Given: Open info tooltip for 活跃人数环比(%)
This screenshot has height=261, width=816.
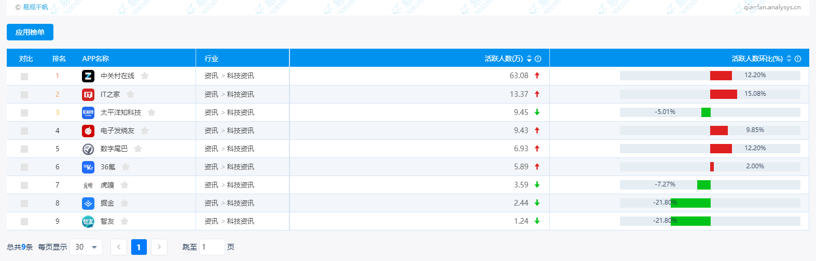Looking at the screenshot, I should click(x=798, y=59).
